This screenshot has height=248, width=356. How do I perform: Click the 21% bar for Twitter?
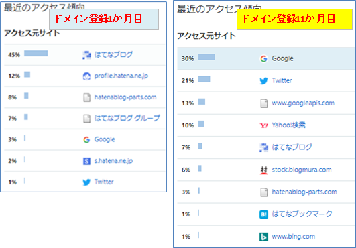click(x=204, y=79)
